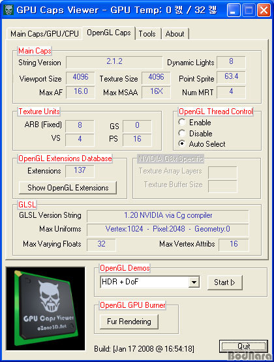274x362 pixels.
Task: Minimize the GPU Caps Viewer window
Action: tap(234, 10)
